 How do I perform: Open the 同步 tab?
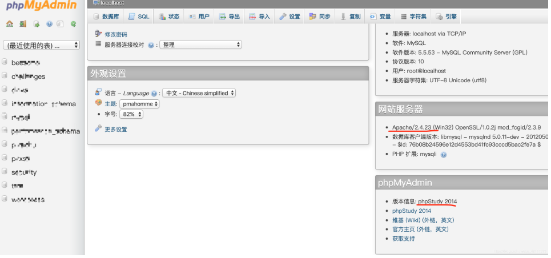click(320, 17)
